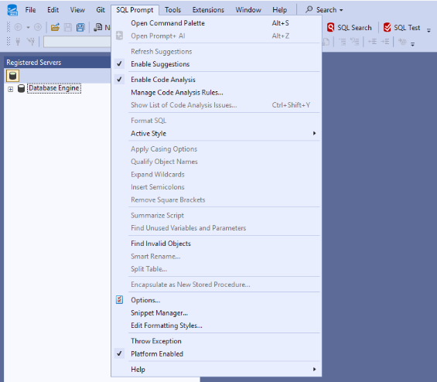This screenshot has height=382, width=437.
Task: Open the Edit menu
Action: (53, 10)
